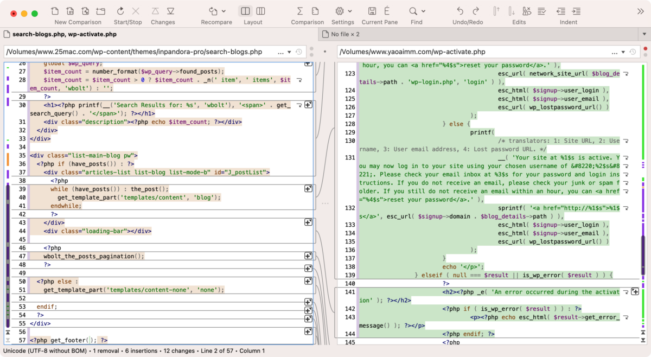
Task: Click the "echo '</p>';" line 138
Action: click(464, 266)
